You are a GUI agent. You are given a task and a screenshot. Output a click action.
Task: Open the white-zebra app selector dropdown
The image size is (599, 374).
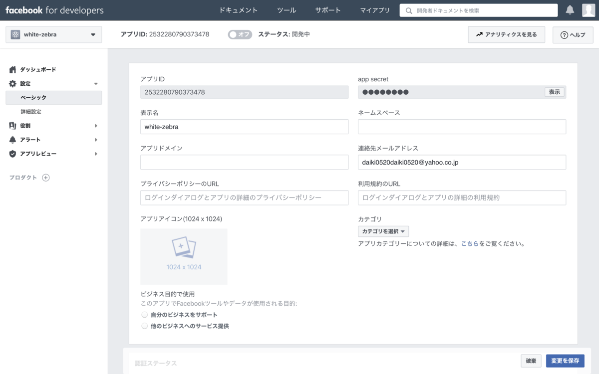coord(54,34)
